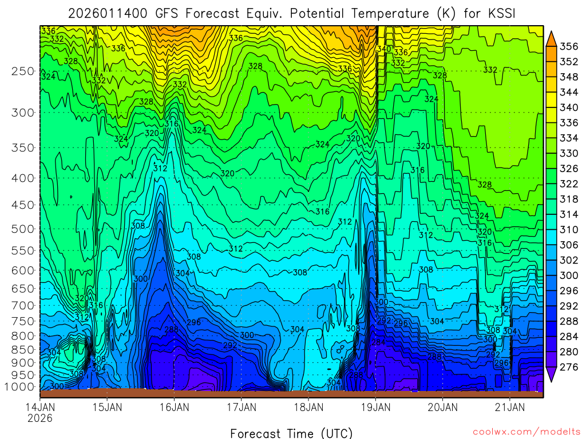The height and width of the screenshot is (439, 586).
Task: Click the year 2026 under 14JAN
Action: [x=40, y=418]
